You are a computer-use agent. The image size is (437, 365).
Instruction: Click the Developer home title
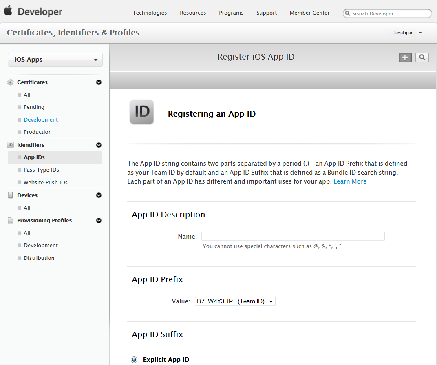40,12
